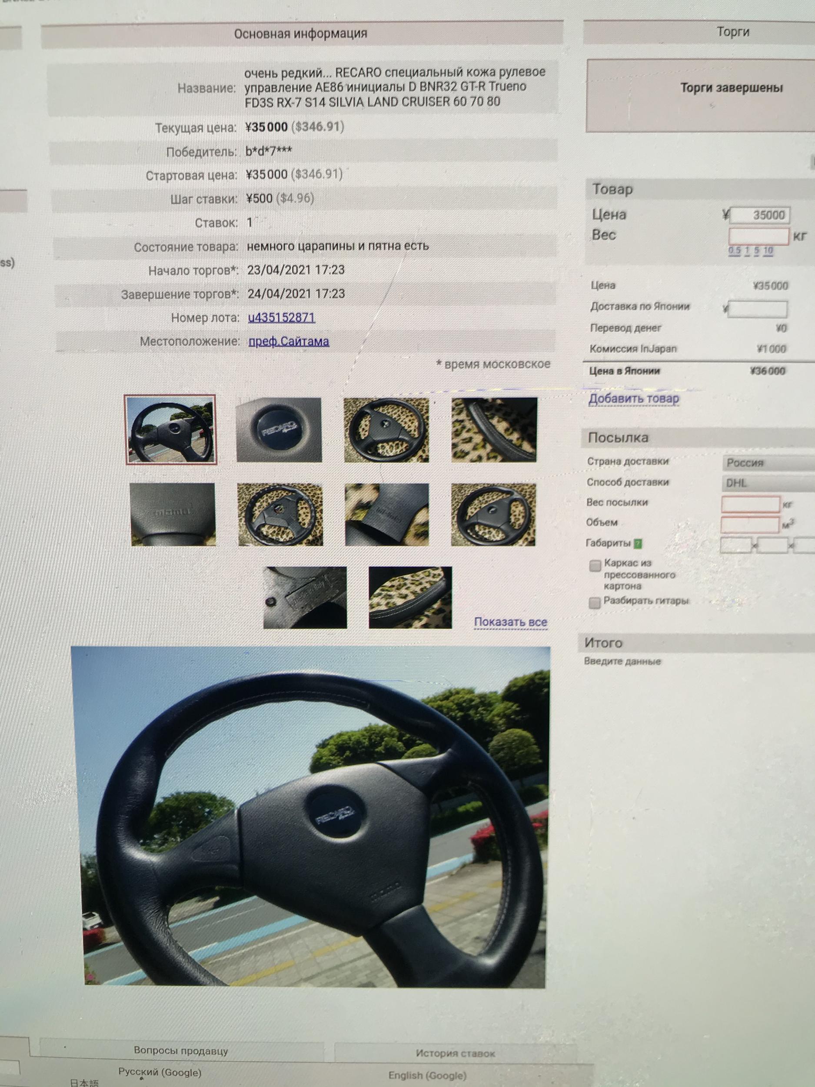This screenshot has height=1087, width=815.
Task: Choose the 10 kg quick weight link
Action: click(768, 250)
